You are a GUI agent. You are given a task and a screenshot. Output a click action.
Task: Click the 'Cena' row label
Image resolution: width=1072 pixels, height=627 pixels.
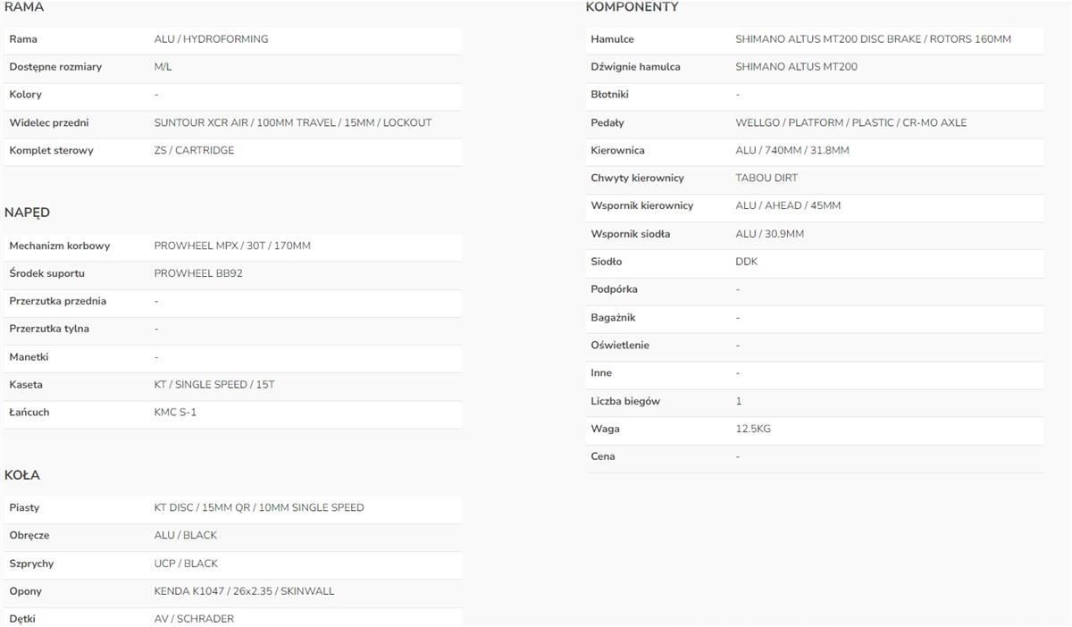click(x=603, y=456)
